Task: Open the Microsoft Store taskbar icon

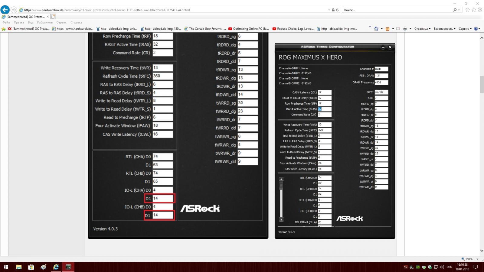Action: tap(31, 267)
